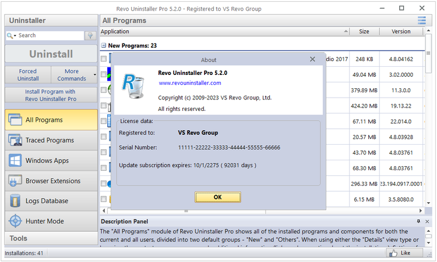Check the box for the 424.20 MB row
The width and height of the screenshot is (437, 262).
[104, 105]
